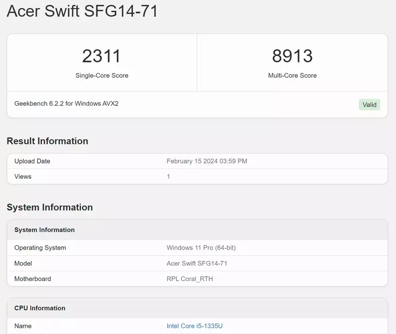Screen dimensions: 396x334
Task: Click the large Acer Swift SFG14-71 page title
Action: point(82,11)
